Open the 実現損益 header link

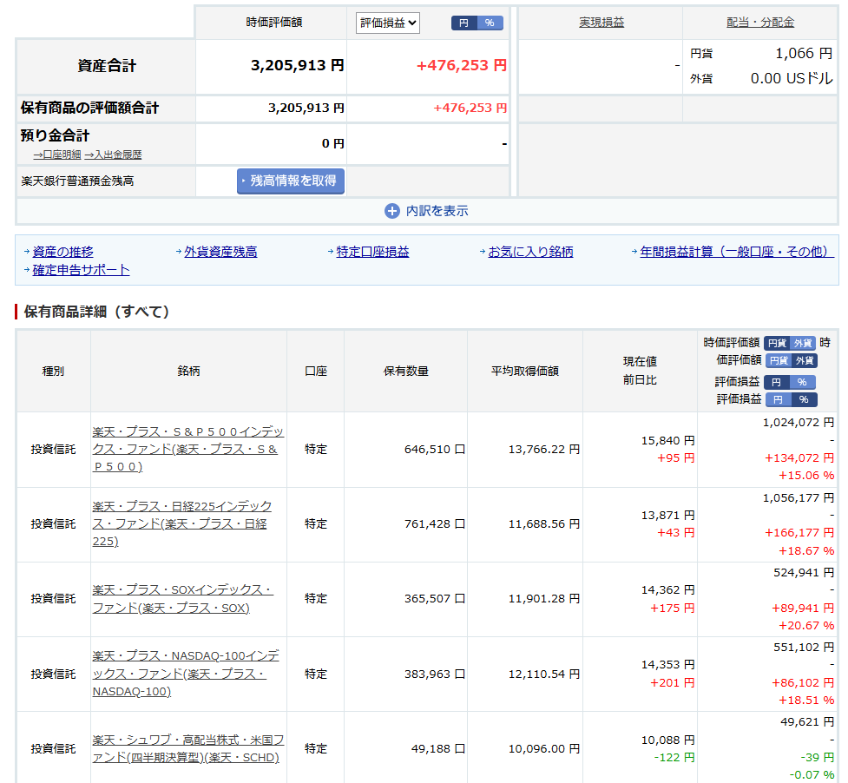point(601,23)
